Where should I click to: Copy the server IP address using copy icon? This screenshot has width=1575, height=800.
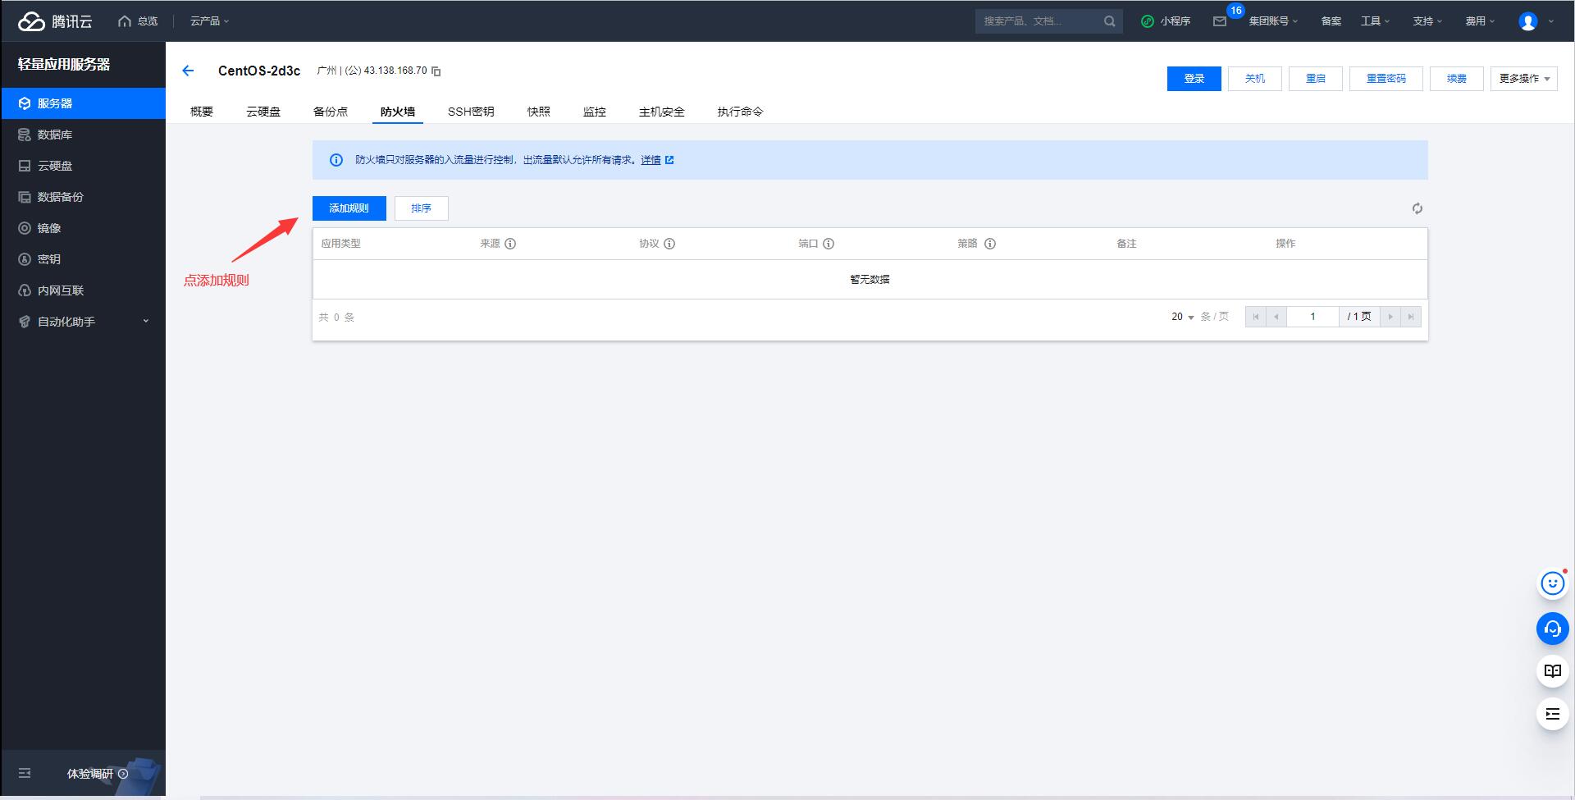436,71
